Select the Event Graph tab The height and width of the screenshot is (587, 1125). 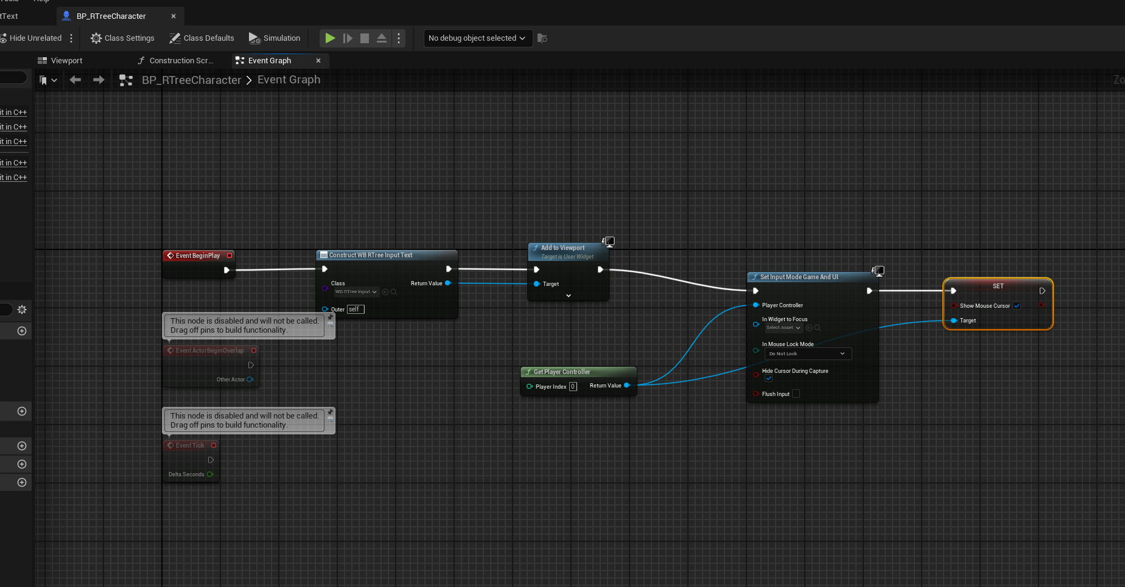(x=270, y=61)
